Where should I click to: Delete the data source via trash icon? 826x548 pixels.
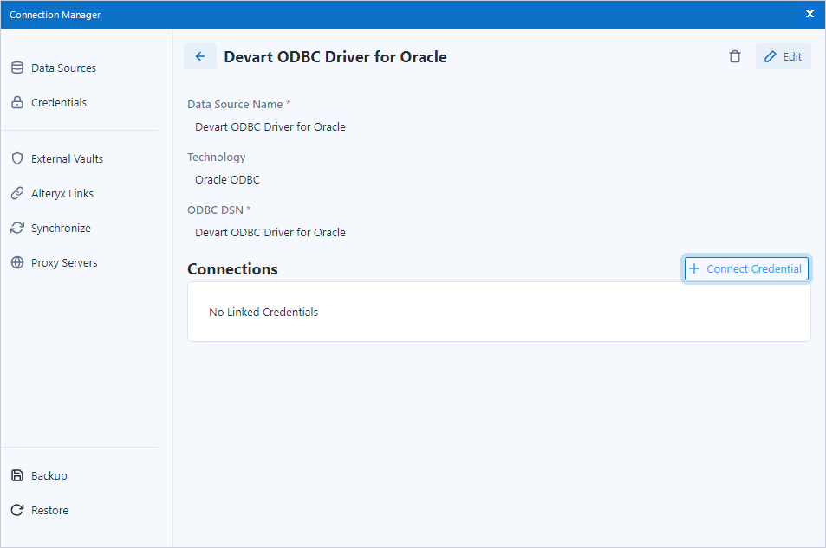point(734,56)
